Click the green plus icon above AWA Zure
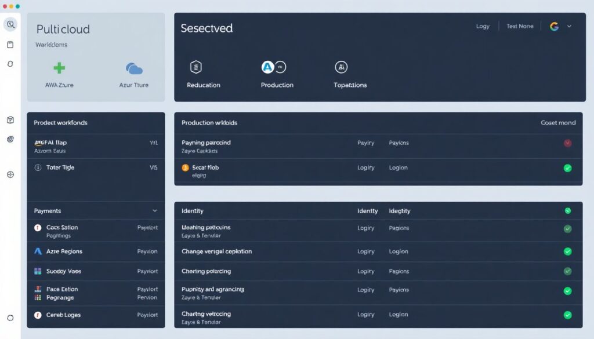 [58, 67]
